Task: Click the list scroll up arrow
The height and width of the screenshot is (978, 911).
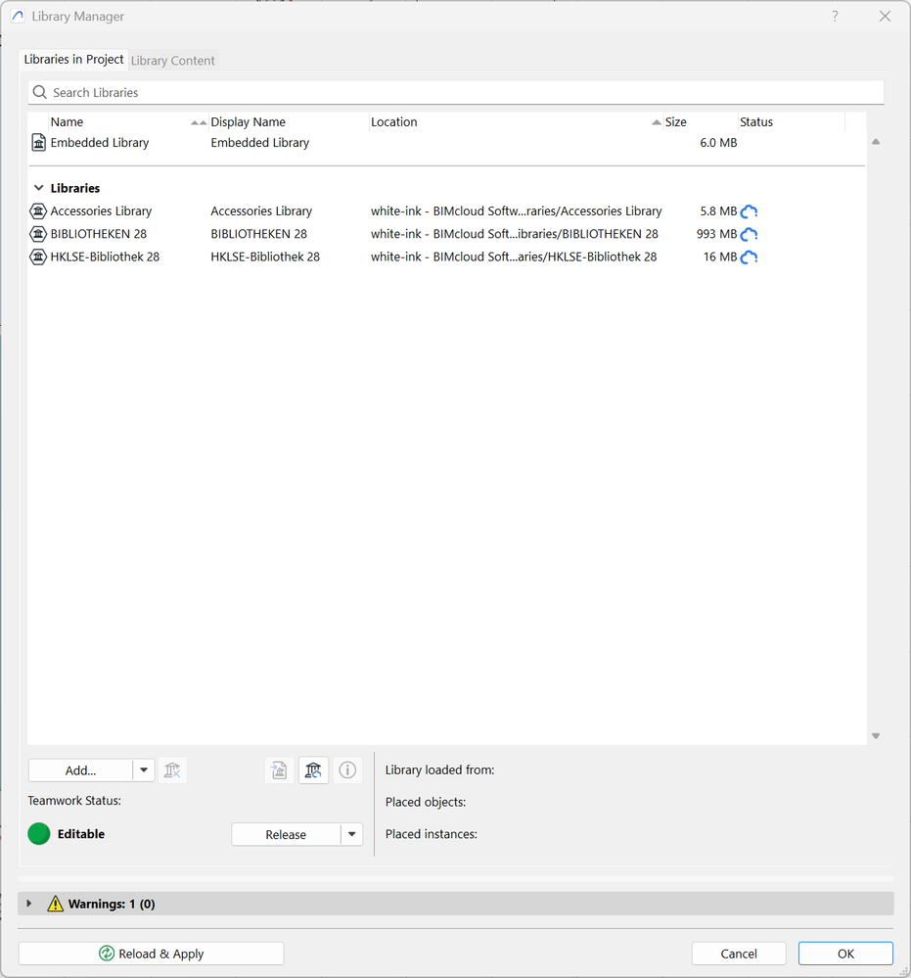Action: (x=876, y=142)
